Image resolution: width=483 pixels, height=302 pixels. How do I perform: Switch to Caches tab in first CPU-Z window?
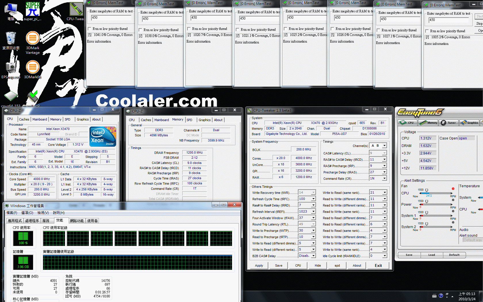24,119
